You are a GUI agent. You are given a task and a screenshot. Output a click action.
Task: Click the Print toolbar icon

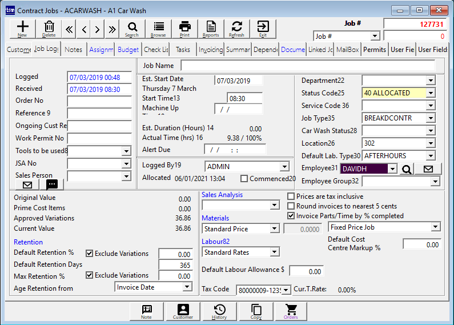(x=184, y=28)
